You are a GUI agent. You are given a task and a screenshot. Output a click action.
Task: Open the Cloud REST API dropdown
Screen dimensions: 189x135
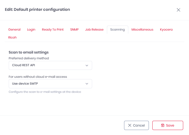(x=50, y=65)
